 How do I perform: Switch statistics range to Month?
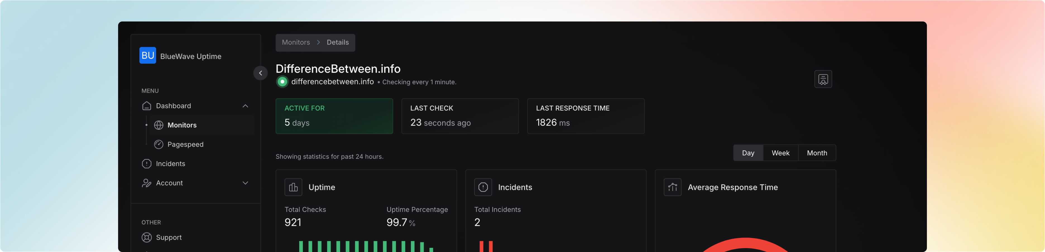pos(817,153)
